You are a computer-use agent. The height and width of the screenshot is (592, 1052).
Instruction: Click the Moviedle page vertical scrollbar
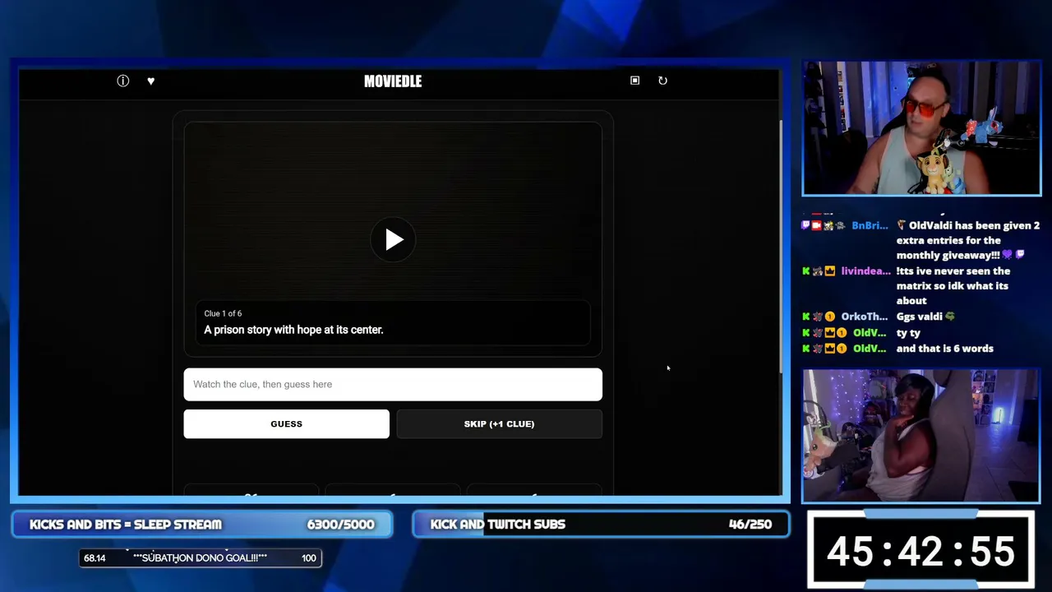pos(781,247)
